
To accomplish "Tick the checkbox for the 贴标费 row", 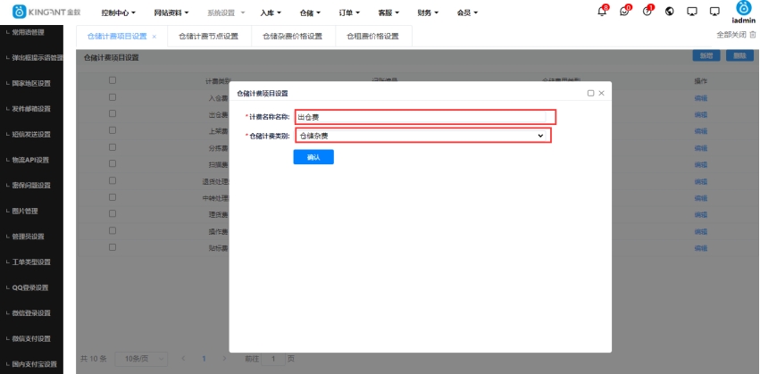I will [113, 247].
